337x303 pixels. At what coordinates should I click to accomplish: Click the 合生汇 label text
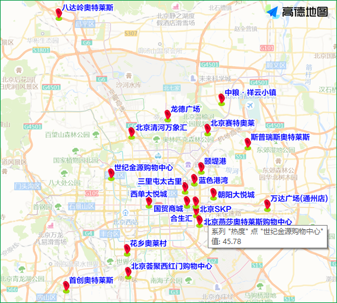coord(181,218)
